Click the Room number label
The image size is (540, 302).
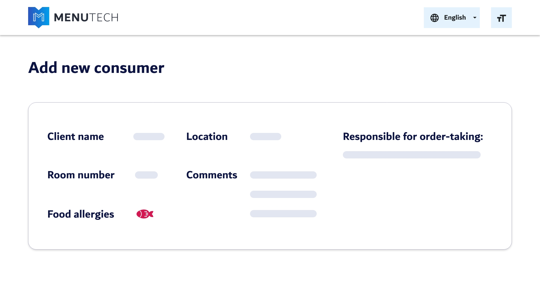point(81,175)
